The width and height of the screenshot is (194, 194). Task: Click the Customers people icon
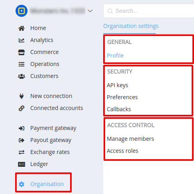pyautogui.click(x=22, y=76)
